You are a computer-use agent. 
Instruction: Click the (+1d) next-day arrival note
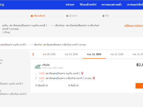click(x=41, y=81)
